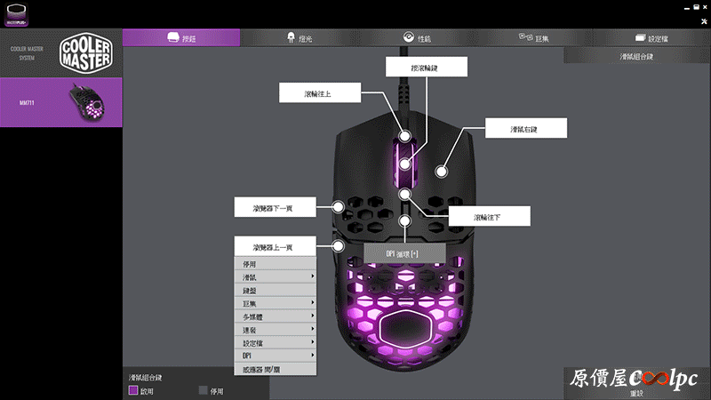Click the browser-forward side button hotspot circle
Image resolution: width=711 pixels, height=400 pixels.
339,206
